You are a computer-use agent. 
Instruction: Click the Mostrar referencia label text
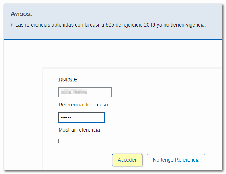click(x=79, y=130)
